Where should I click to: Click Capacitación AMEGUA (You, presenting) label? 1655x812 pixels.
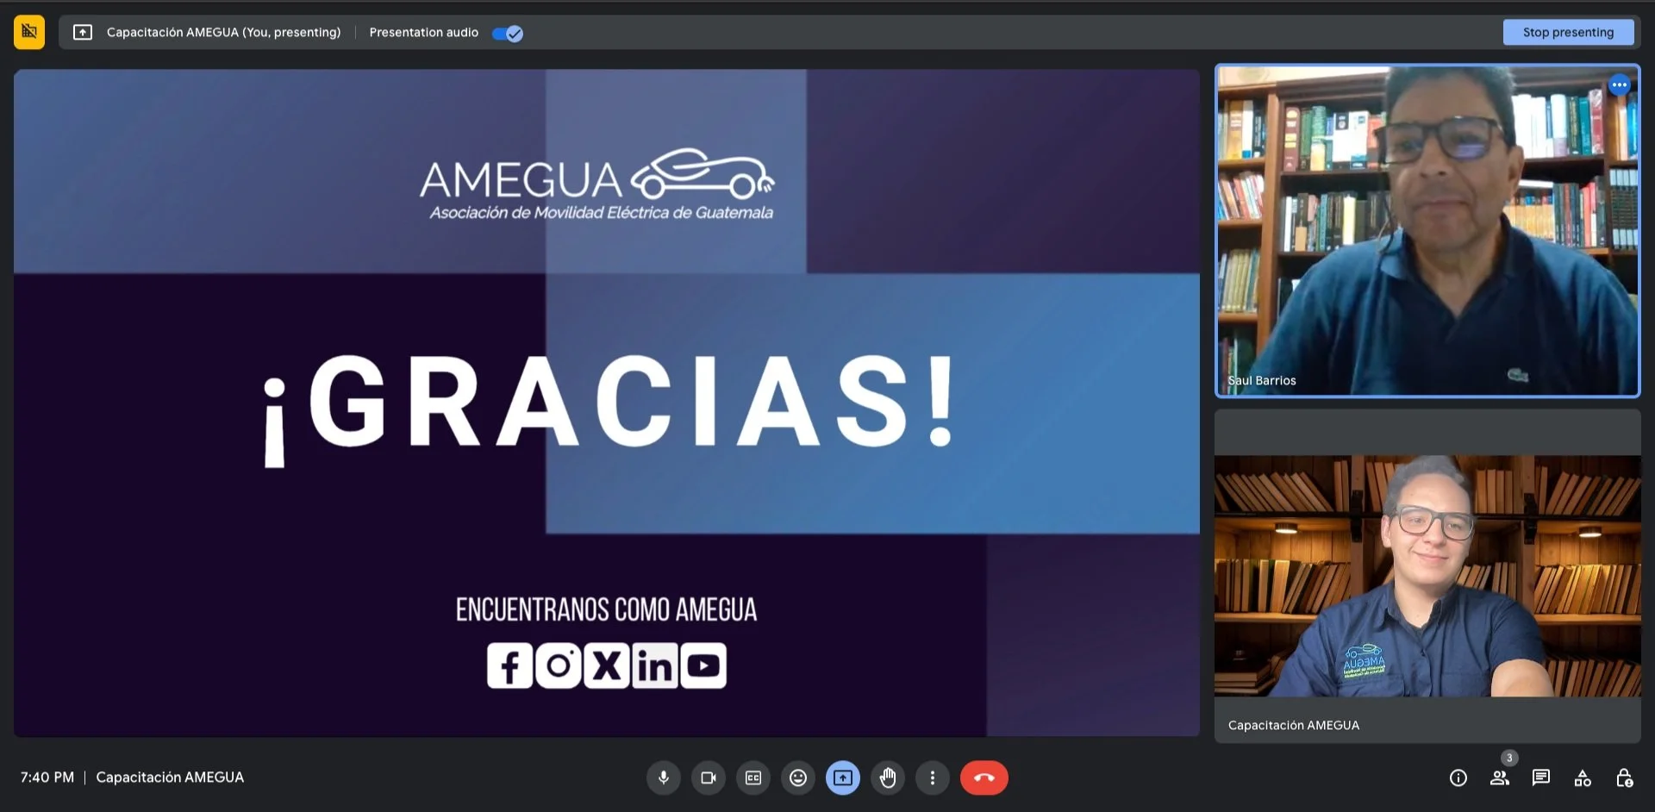tap(223, 33)
